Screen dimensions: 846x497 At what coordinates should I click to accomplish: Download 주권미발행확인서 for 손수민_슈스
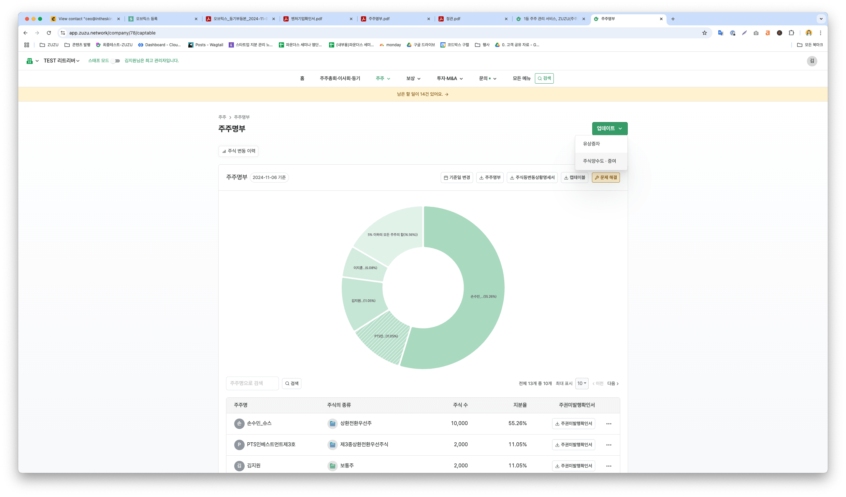pyautogui.click(x=573, y=423)
